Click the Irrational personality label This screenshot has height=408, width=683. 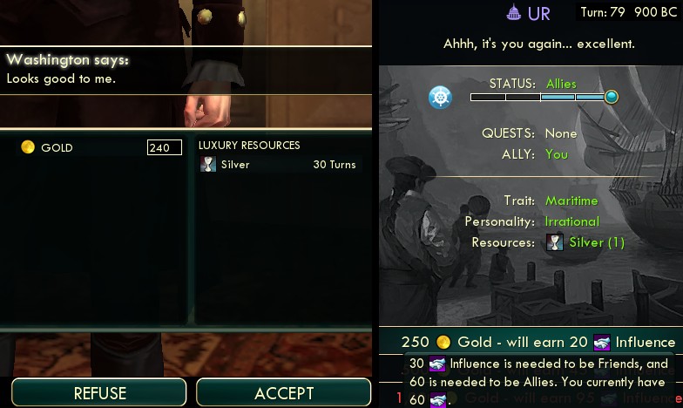571,221
